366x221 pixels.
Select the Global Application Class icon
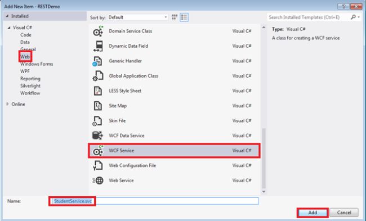[x=98, y=76]
